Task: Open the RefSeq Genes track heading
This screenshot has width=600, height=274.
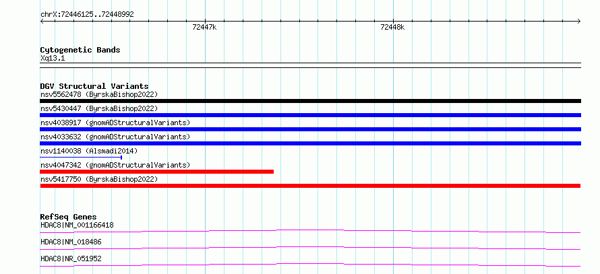Action: [x=69, y=217]
